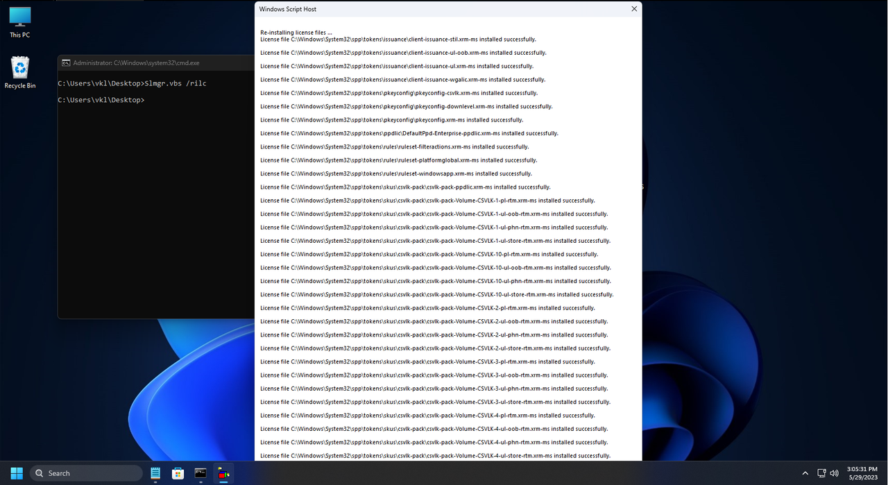Click the CSVLK-1-pl-rtm.xrm-ms line
Screen dimensions: 888x485
(x=427, y=201)
